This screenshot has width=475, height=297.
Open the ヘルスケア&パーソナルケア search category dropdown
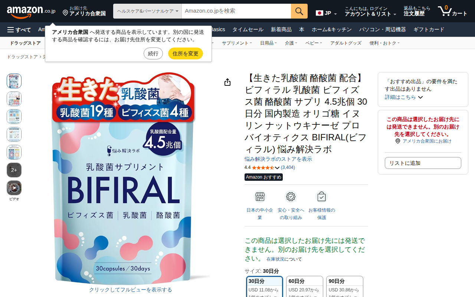(x=148, y=11)
